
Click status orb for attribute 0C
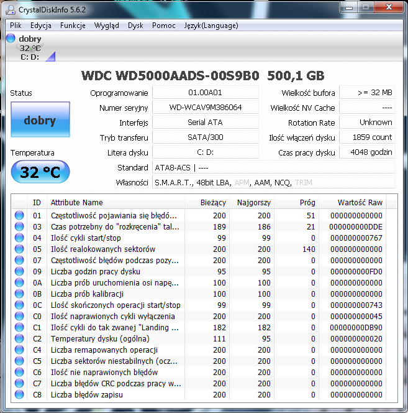19,305
